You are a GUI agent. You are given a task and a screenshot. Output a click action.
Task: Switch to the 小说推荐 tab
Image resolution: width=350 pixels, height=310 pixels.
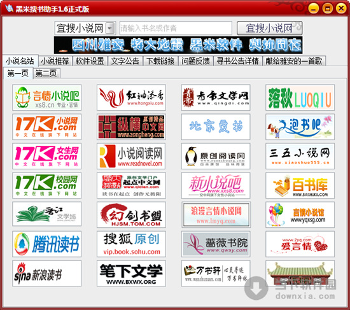[55, 61]
